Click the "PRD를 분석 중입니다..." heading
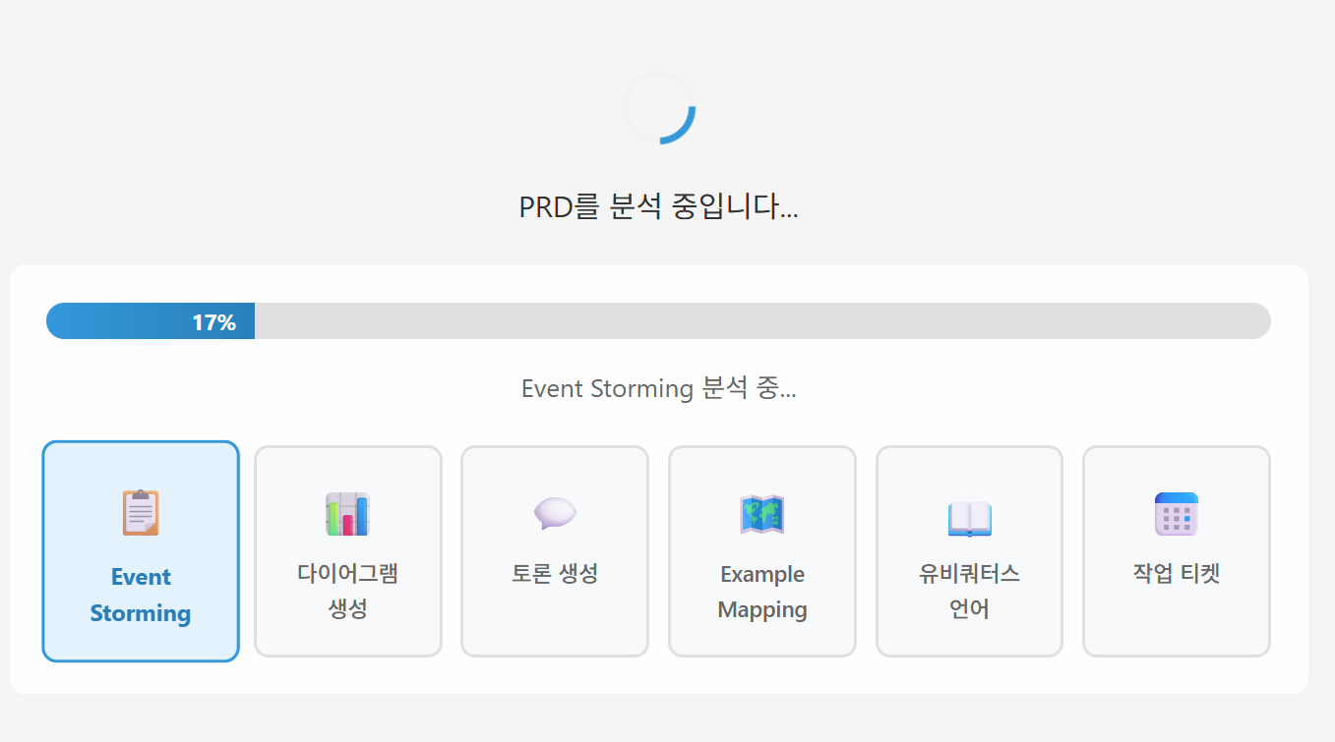Viewport: 1335px width, 742px height. (658, 207)
